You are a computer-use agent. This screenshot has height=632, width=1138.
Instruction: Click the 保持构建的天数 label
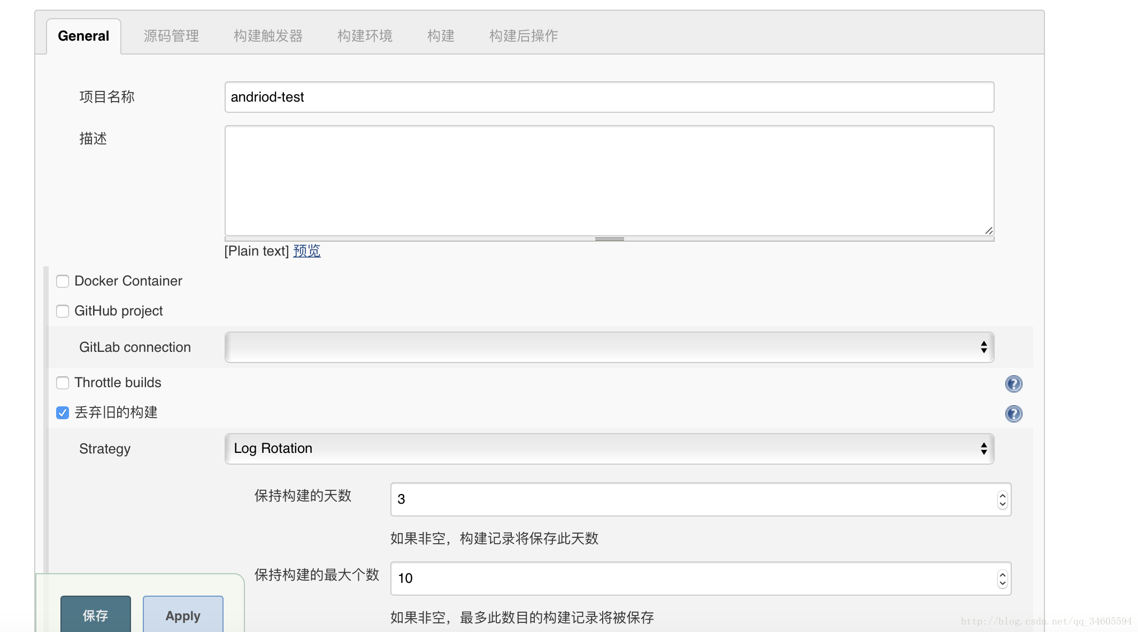pyautogui.click(x=303, y=496)
